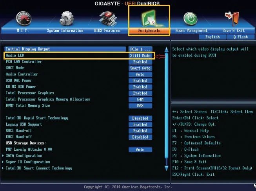Toggle Legacy USB Support Enabled value
Viewport: 256px width, 191px height.
click(140, 124)
